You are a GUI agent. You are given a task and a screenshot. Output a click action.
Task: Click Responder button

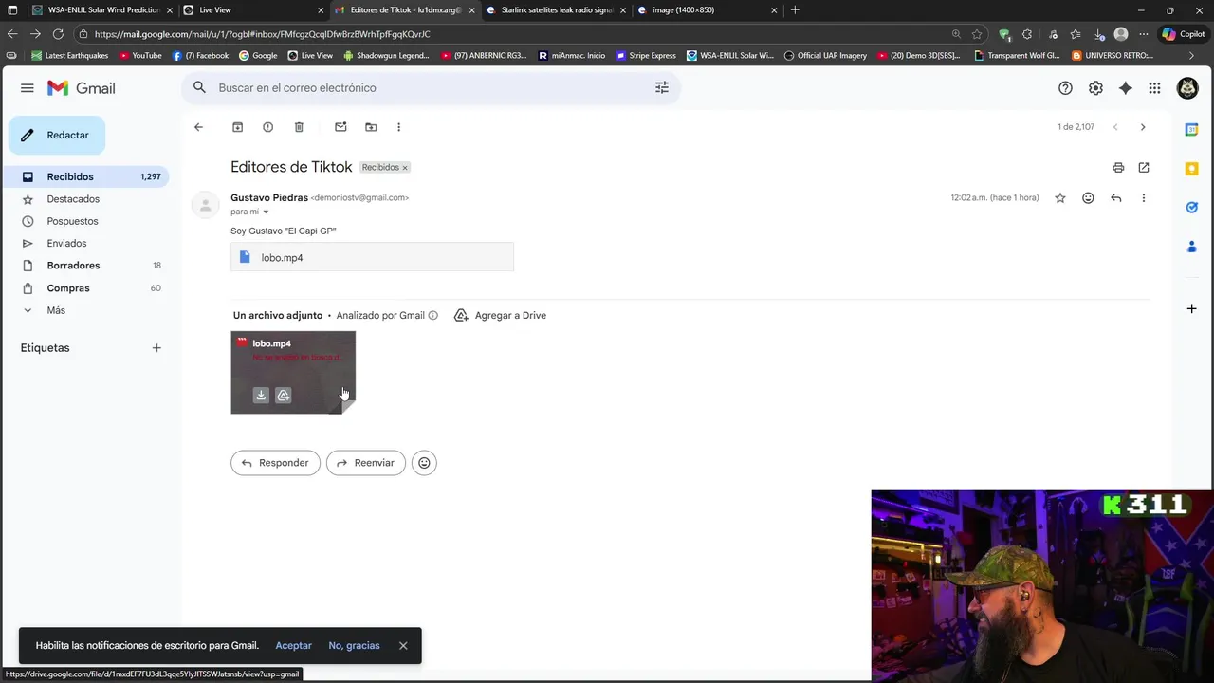[x=275, y=463]
